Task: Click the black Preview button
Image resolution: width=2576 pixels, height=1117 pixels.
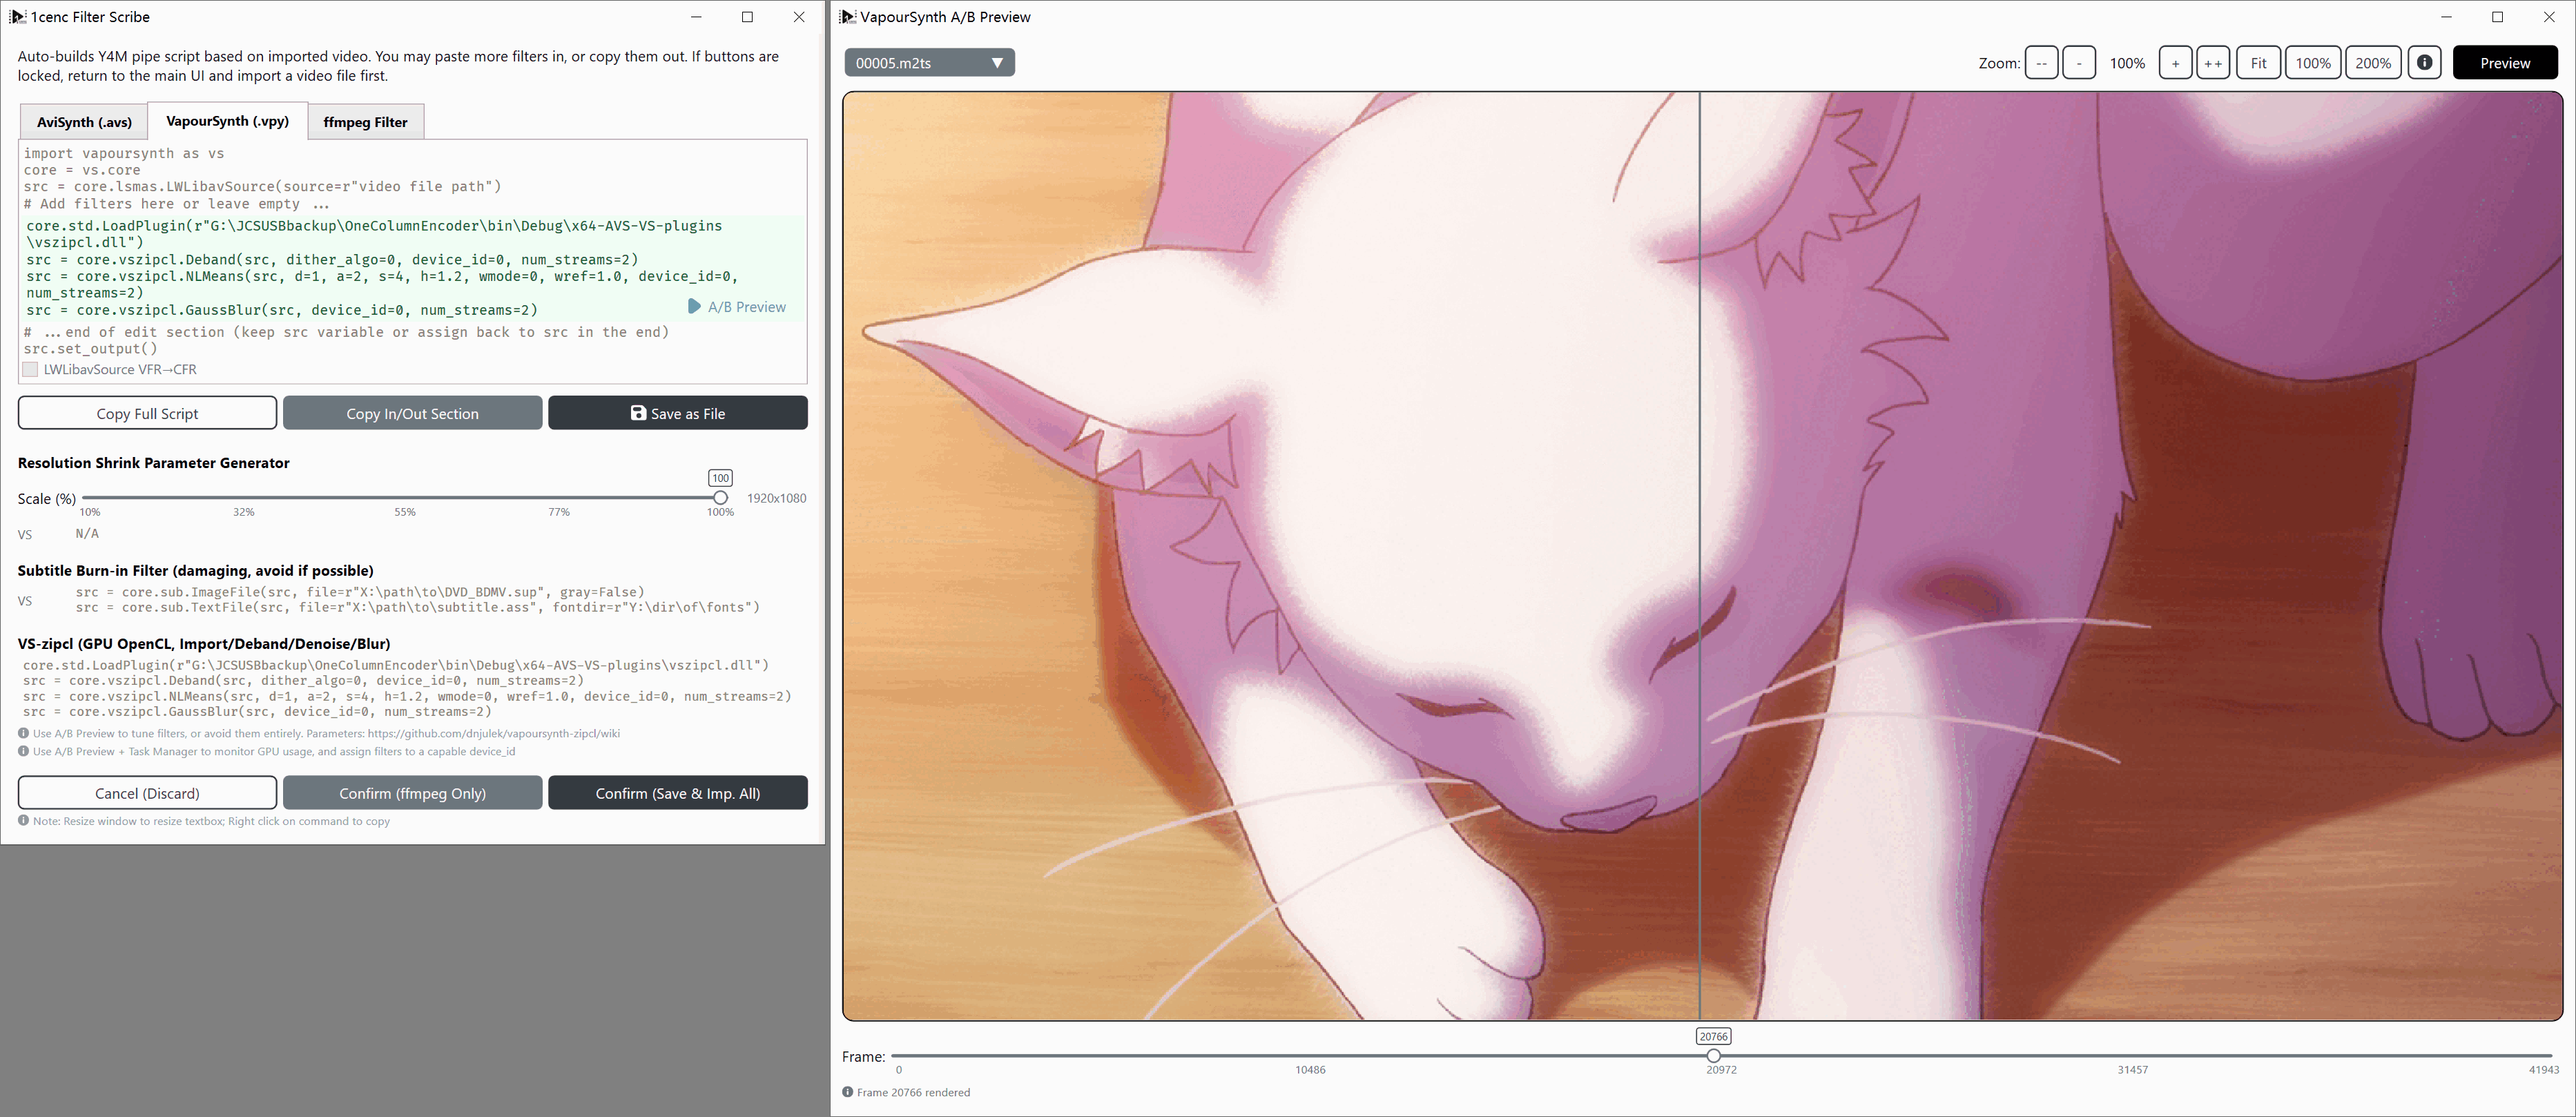Action: click(2505, 63)
